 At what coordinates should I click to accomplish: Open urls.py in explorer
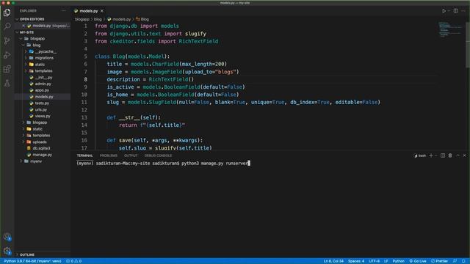(41, 110)
